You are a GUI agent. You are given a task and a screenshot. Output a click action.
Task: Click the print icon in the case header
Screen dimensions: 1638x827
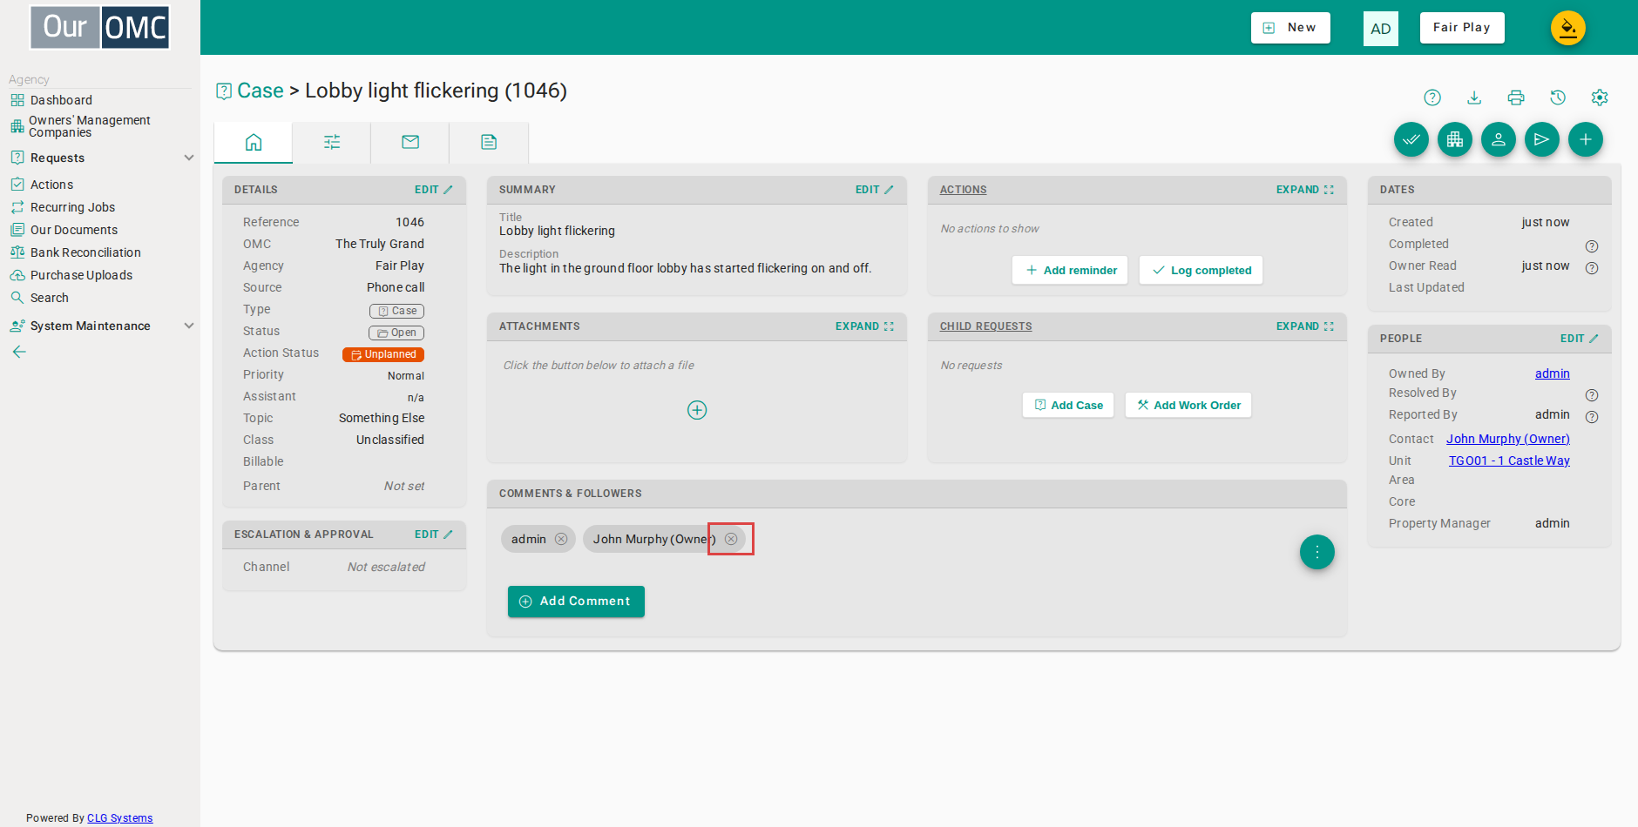pyautogui.click(x=1516, y=97)
